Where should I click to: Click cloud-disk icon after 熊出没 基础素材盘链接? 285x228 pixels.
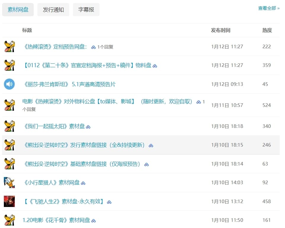[146, 164]
